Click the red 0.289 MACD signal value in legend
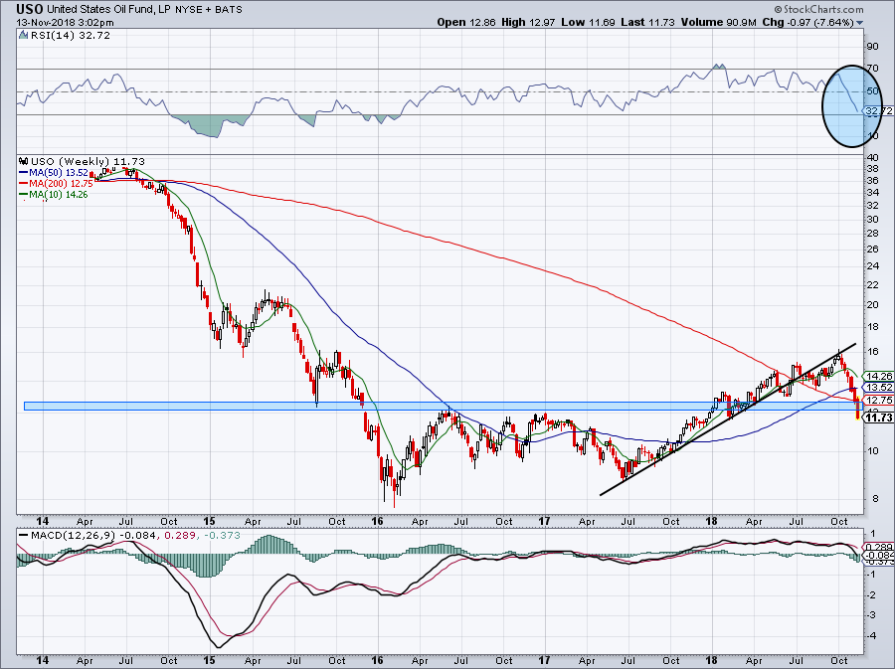 point(178,536)
